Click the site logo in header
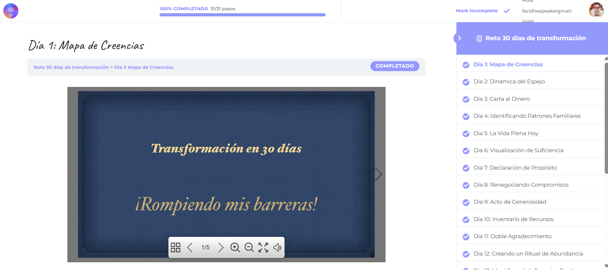This screenshot has width=608, height=270. tap(11, 11)
